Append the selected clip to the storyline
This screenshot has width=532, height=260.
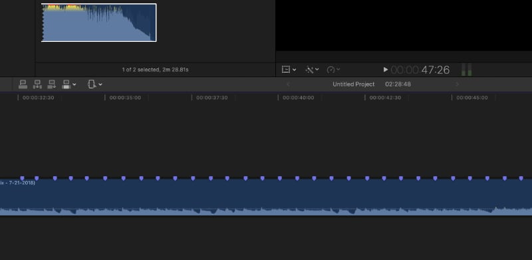coord(52,84)
